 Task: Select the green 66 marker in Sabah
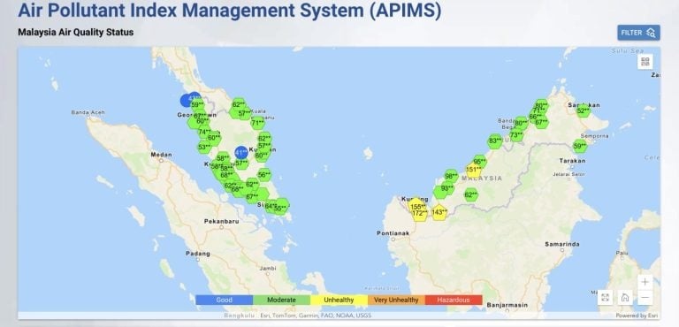click(x=535, y=117)
